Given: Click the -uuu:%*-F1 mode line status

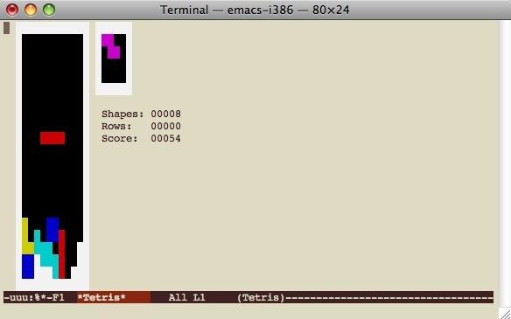Looking at the screenshot, I should point(34,297).
